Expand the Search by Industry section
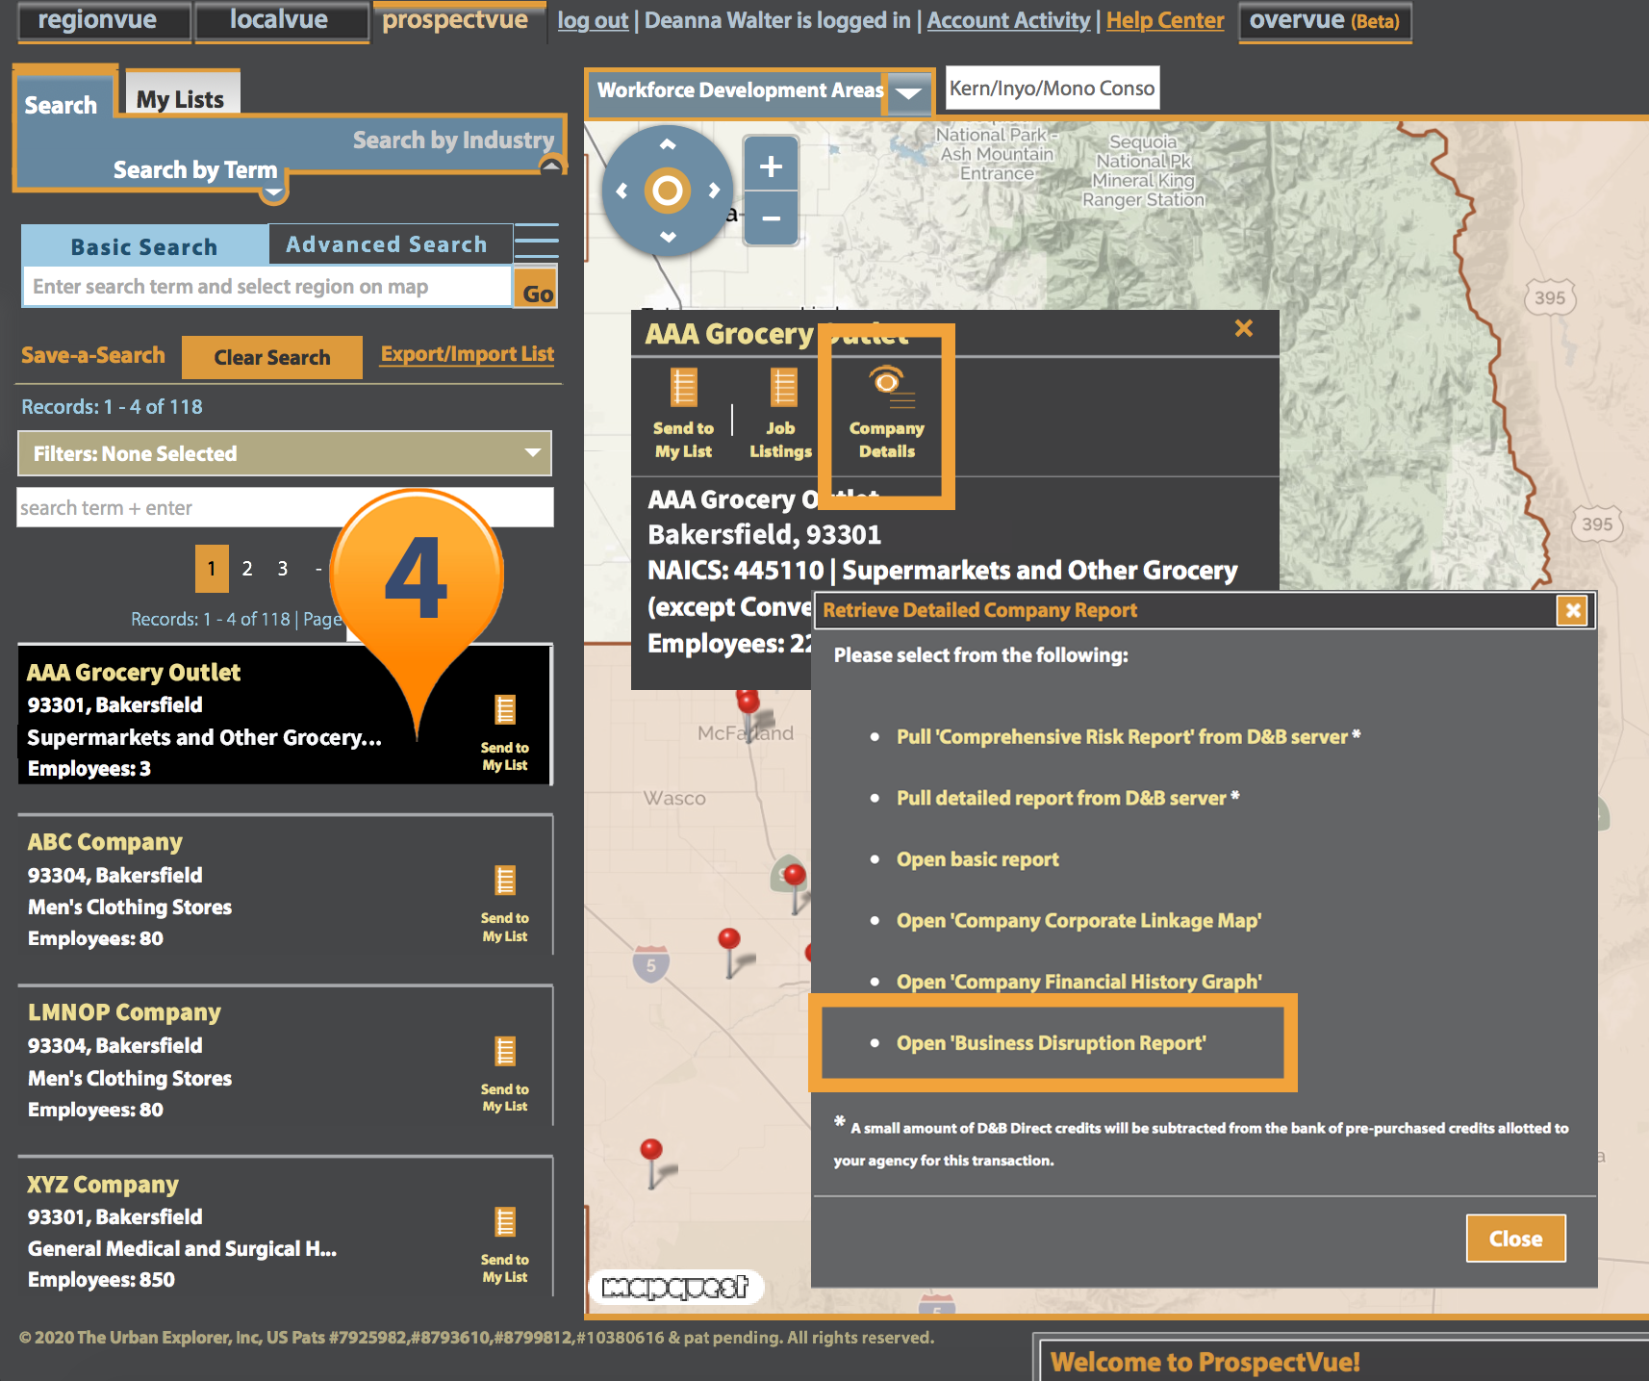 551,166
